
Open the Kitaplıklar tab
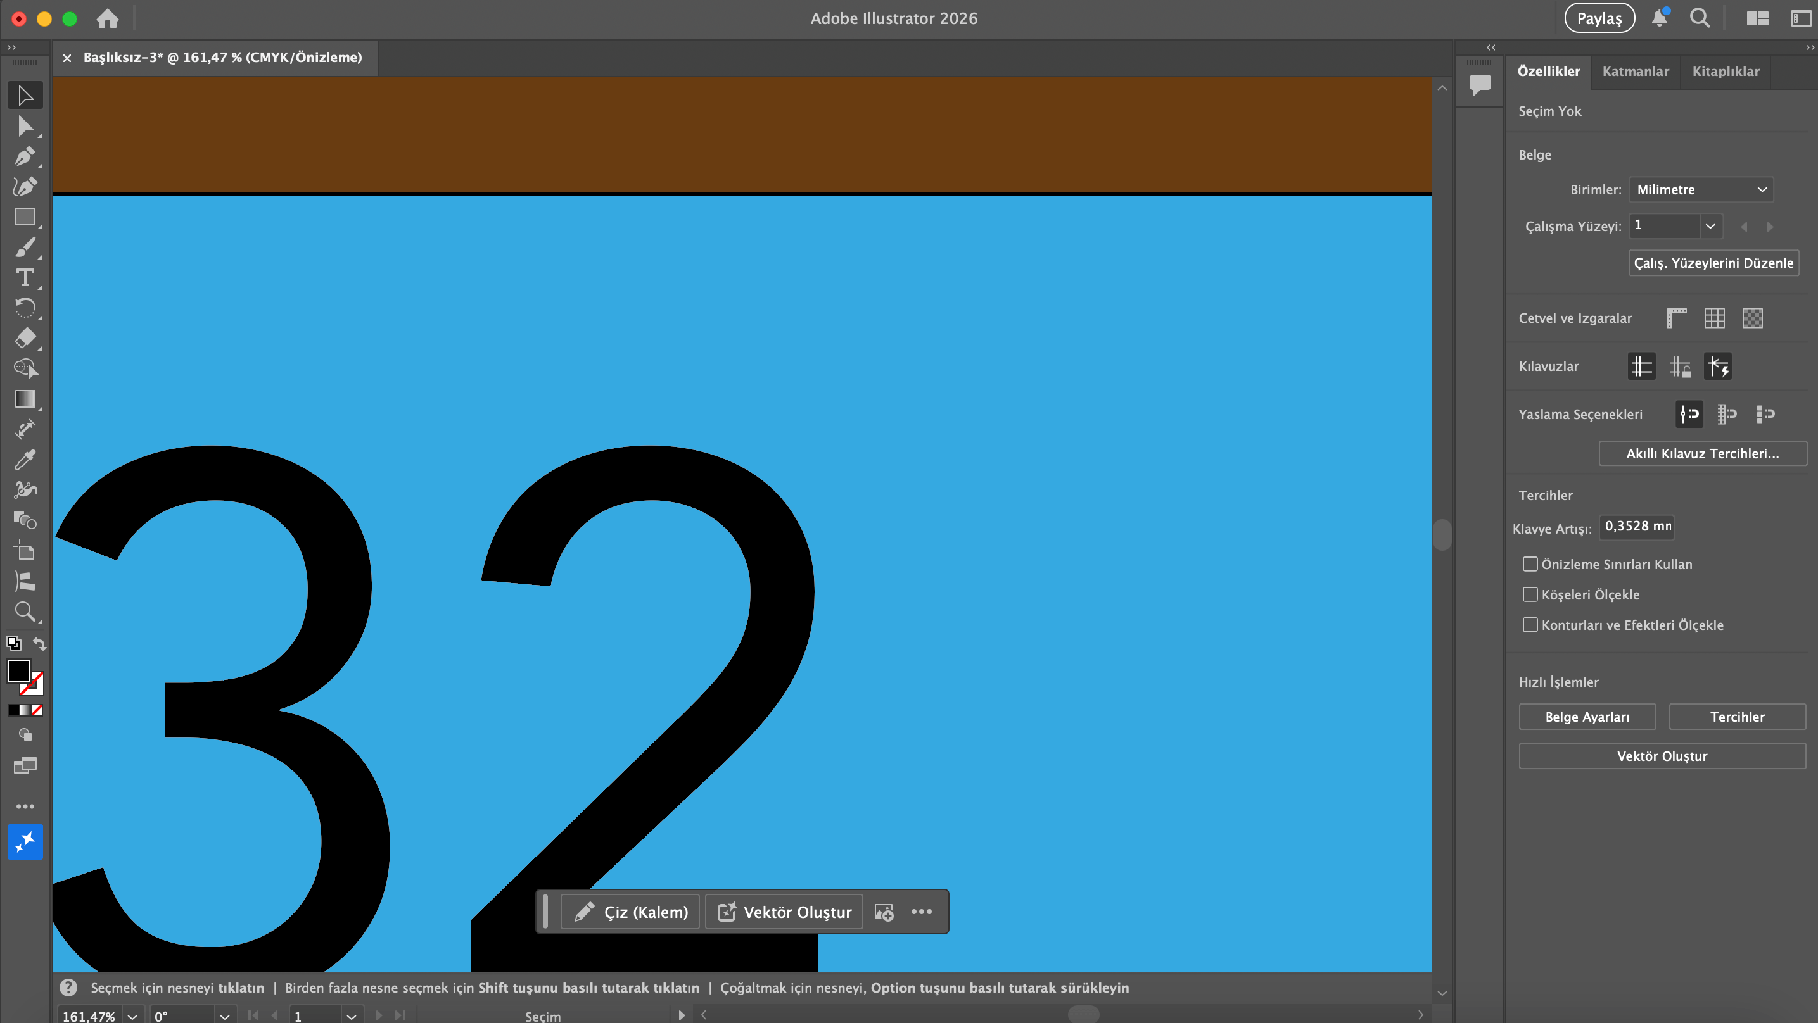click(1726, 72)
